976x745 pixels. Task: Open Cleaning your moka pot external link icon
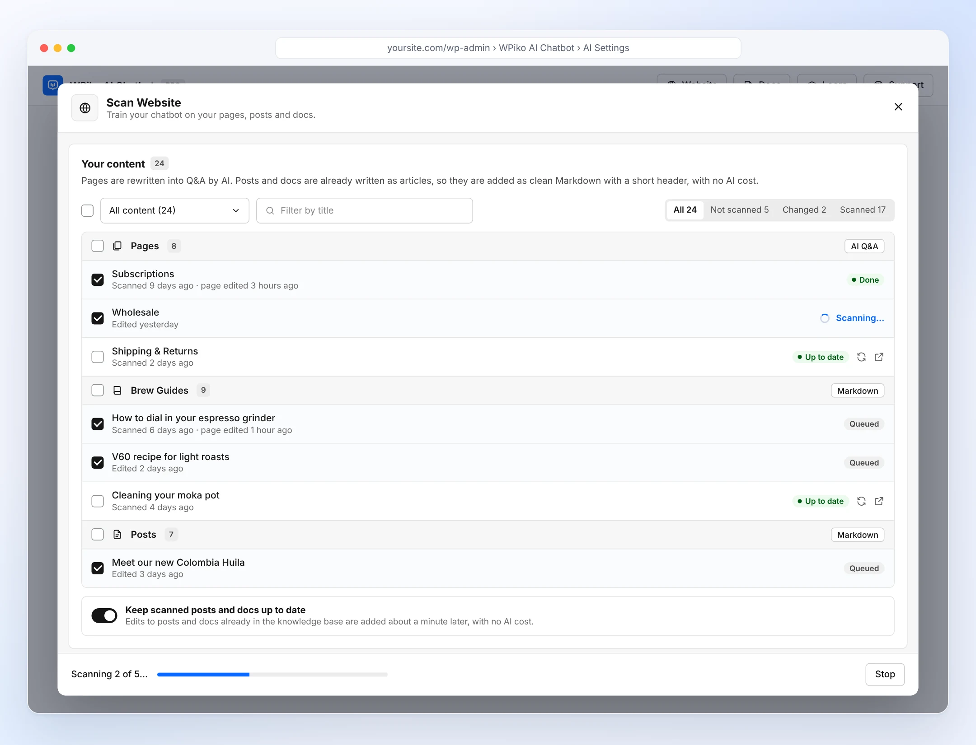(x=879, y=501)
